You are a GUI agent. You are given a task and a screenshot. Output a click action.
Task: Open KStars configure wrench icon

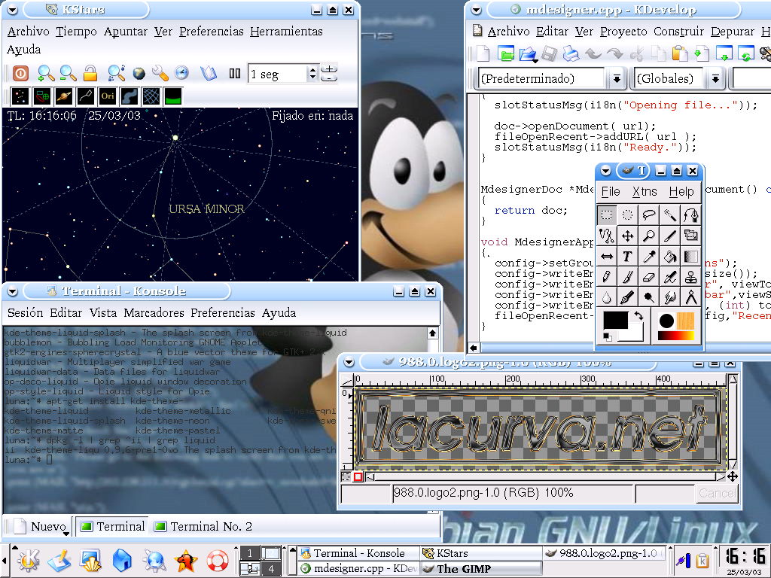(160, 73)
